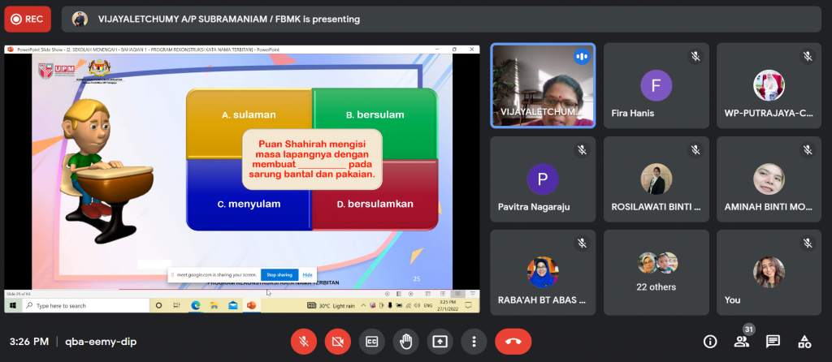The height and width of the screenshot is (362, 832).
Task: Select the VIJAYALETCHUMY presenter video tile
Action: [542, 84]
